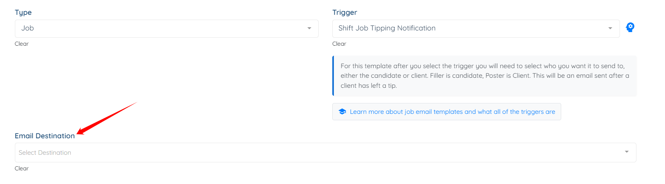Click the caret arrow in the Email Destination field

pos(627,152)
